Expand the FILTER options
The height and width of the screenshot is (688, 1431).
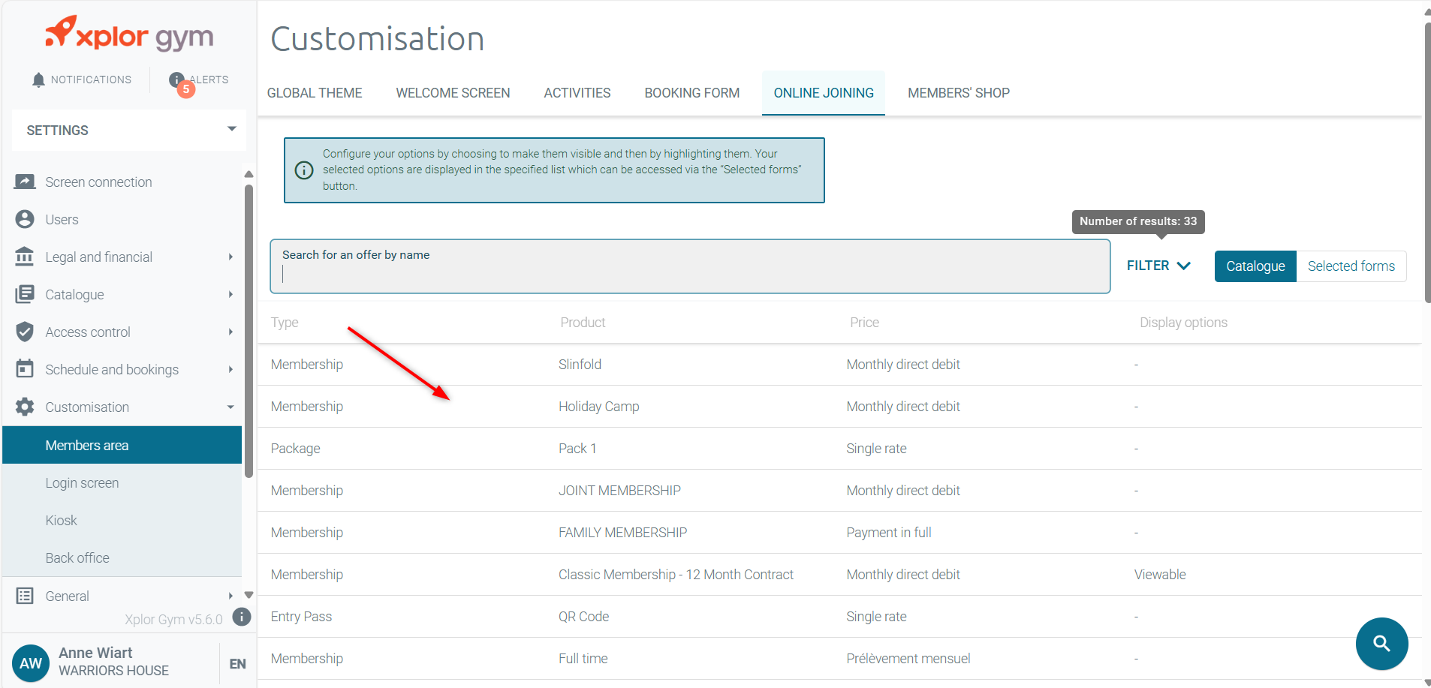pyautogui.click(x=1158, y=266)
